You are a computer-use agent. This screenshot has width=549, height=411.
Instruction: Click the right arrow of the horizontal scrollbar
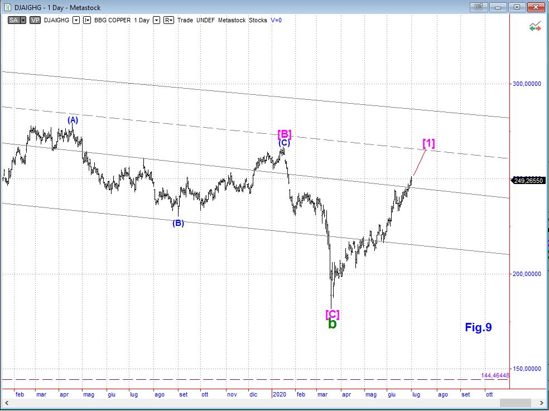tap(542, 403)
